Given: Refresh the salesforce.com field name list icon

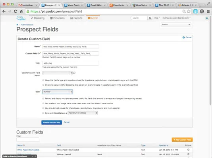Looking at the screenshot, I should tap(74, 73).
